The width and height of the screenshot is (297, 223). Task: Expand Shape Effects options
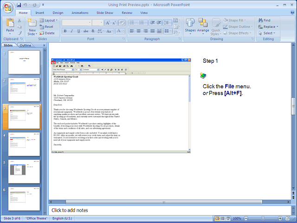point(237,33)
